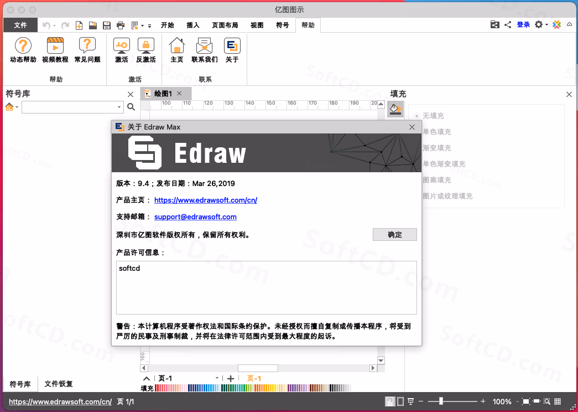
Task: Click the open file folder icon
Action: tap(93, 25)
